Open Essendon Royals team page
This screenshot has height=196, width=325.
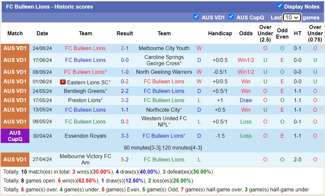(x=85, y=136)
